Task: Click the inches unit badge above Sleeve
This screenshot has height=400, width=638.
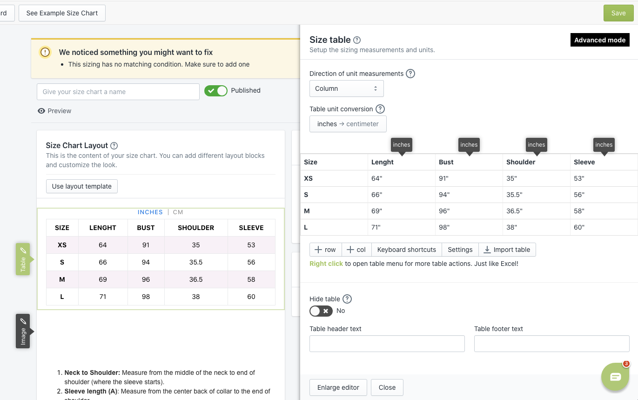Action: coord(604,145)
